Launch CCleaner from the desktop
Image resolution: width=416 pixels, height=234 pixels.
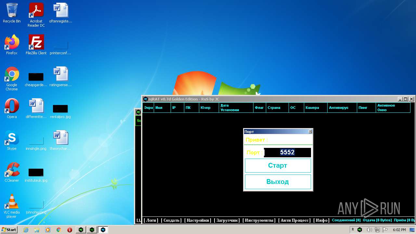click(x=12, y=172)
